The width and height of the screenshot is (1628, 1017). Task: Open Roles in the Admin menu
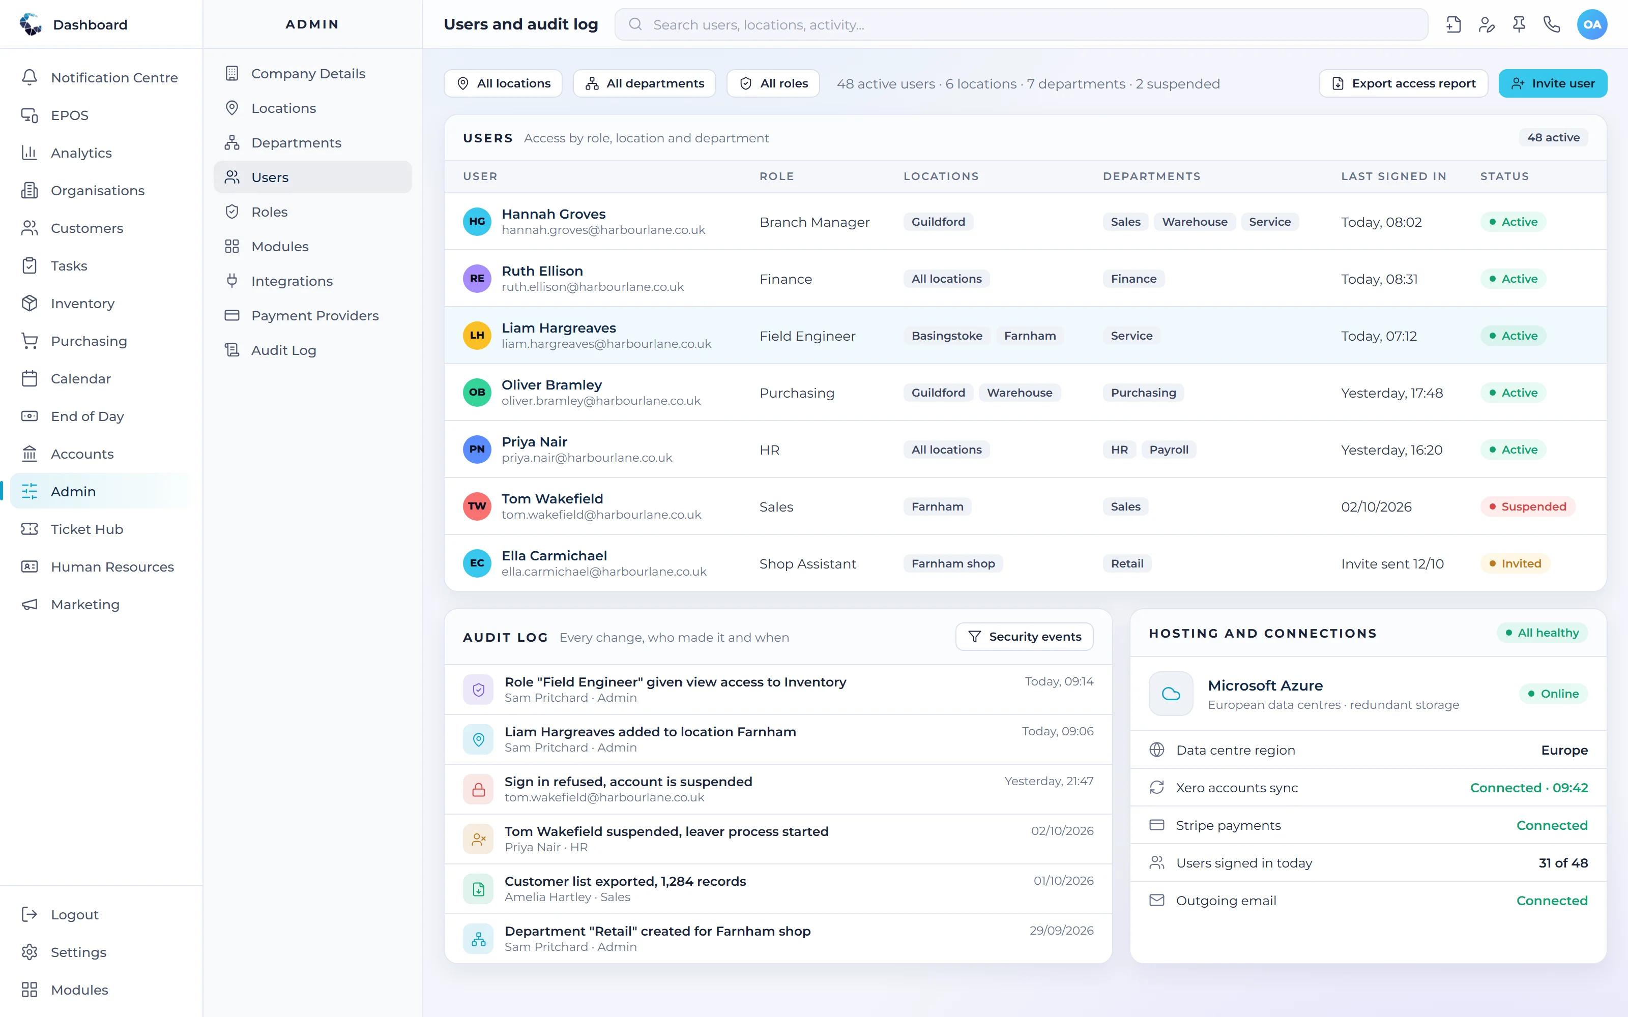click(x=313, y=212)
